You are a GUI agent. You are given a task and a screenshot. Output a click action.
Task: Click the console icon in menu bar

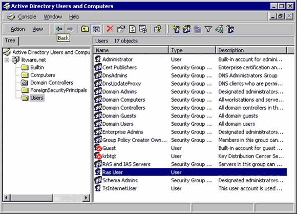11,17
